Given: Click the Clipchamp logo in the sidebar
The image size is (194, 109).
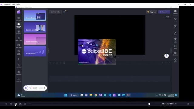Looking at the screenshot, I should coord(18,12).
